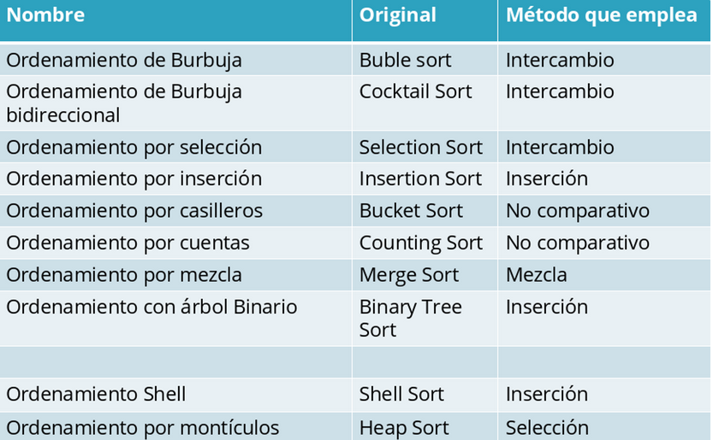This screenshot has width=713, height=440.
Task: Click the "Selección" method cell
Action: tap(547, 428)
